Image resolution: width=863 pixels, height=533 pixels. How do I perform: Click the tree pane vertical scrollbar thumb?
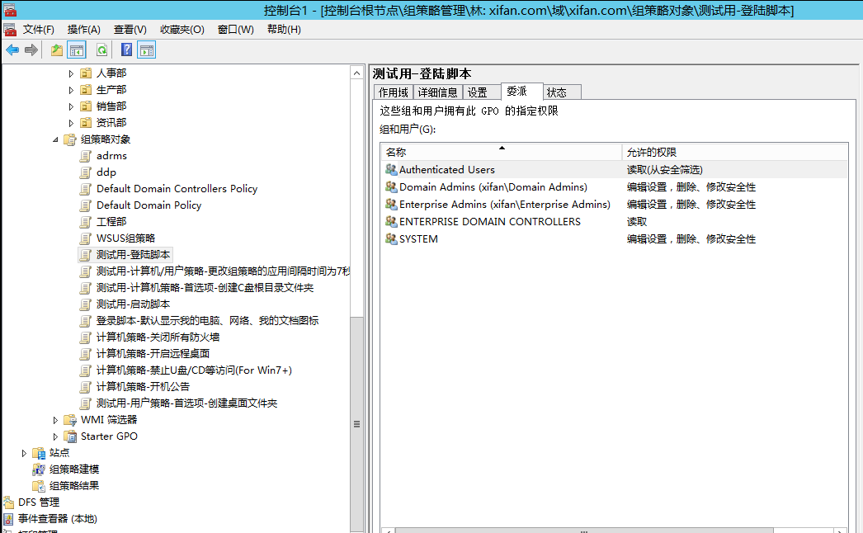coord(356,424)
